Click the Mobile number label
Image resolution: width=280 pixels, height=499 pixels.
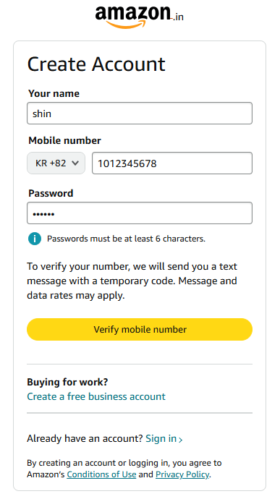(x=64, y=141)
